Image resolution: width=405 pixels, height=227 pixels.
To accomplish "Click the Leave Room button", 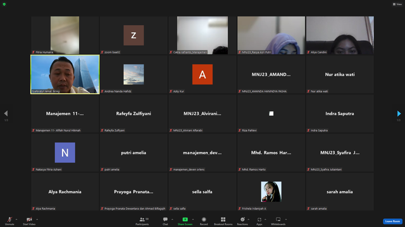I will point(392,221).
